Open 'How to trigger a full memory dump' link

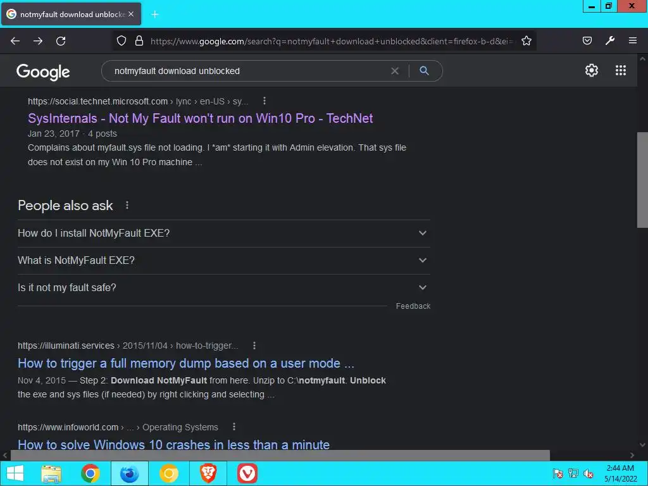click(x=186, y=363)
